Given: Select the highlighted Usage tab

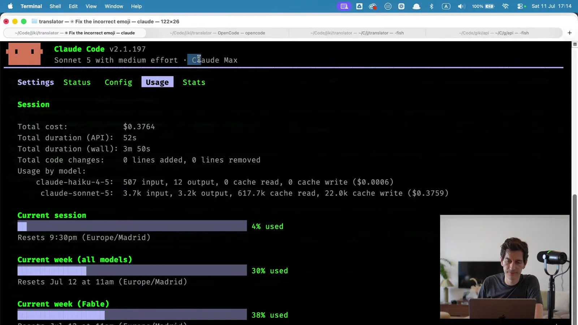Looking at the screenshot, I should pyautogui.click(x=157, y=82).
